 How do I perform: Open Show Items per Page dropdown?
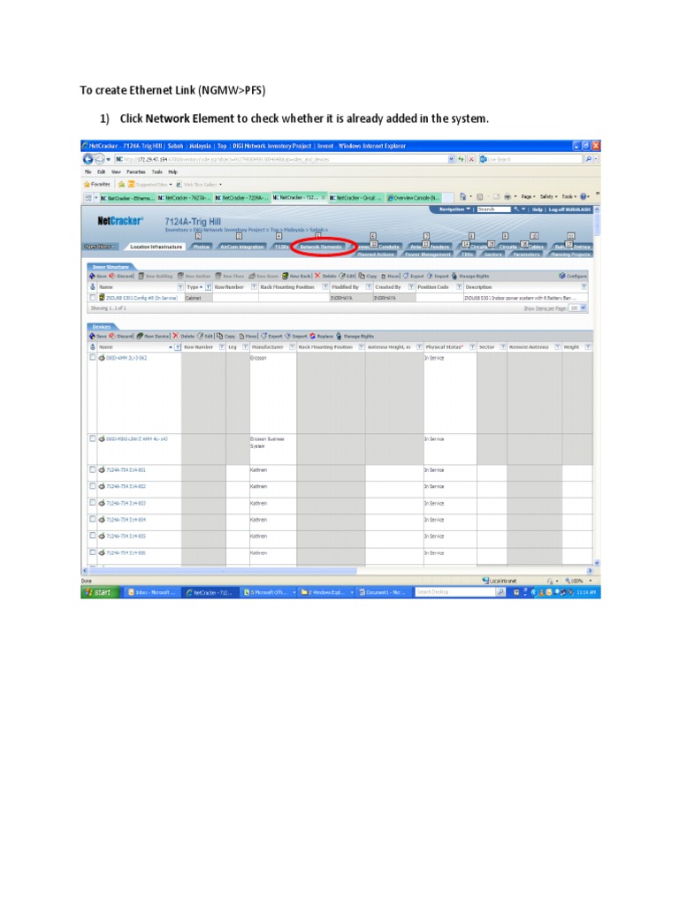[x=578, y=308]
